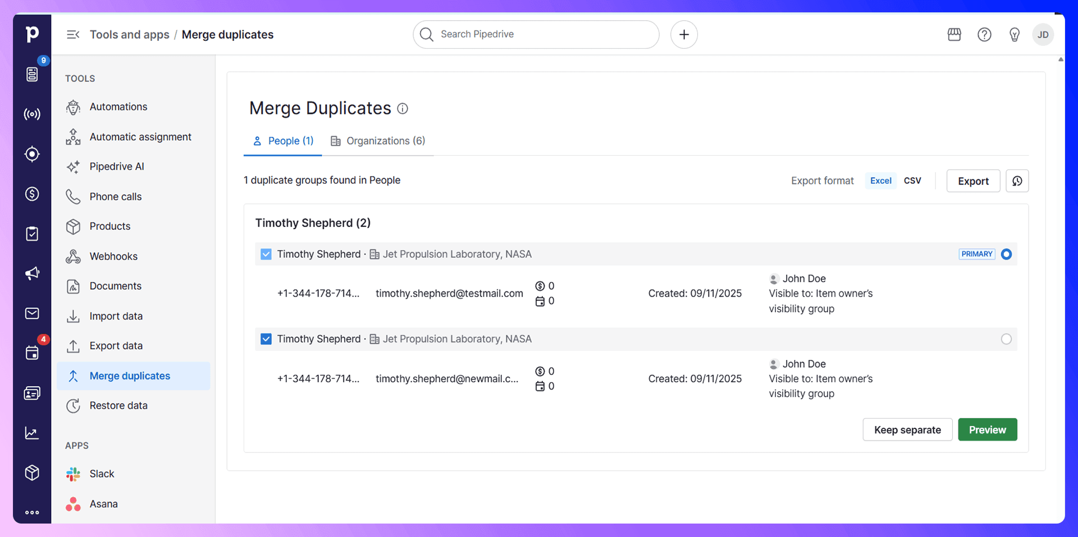
Task: Open the lightbulb tips icon
Action: point(1014,35)
